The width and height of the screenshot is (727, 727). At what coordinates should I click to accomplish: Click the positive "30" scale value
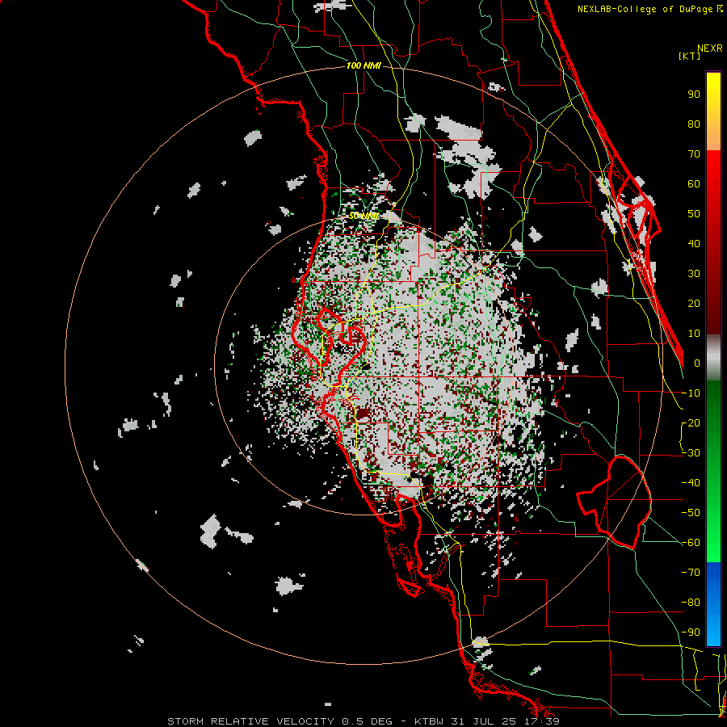(x=694, y=274)
